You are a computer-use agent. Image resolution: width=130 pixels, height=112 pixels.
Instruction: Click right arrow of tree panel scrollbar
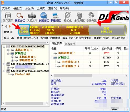47,104
